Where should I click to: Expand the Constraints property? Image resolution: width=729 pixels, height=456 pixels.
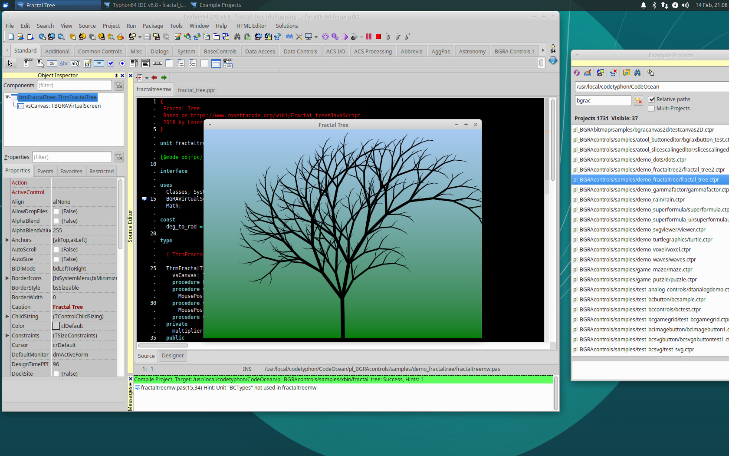(7, 336)
